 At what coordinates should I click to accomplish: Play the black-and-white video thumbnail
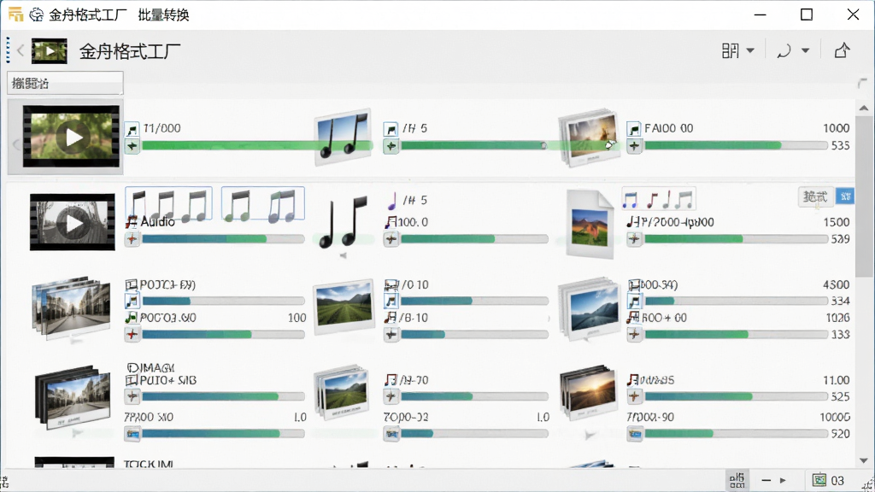(x=73, y=222)
